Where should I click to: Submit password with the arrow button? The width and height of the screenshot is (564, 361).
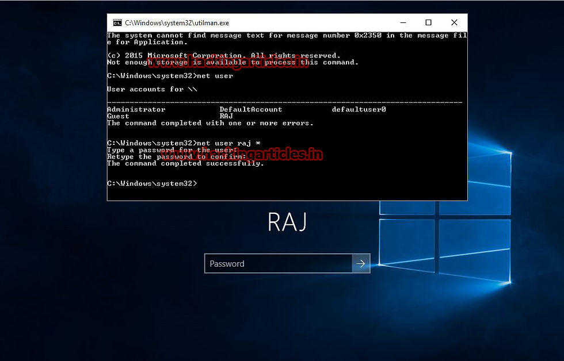pos(361,264)
